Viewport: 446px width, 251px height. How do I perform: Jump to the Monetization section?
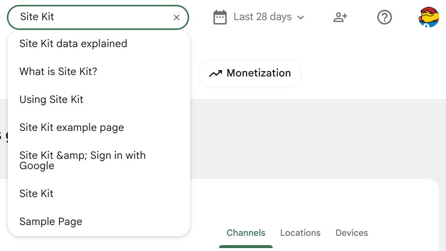(258, 74)
